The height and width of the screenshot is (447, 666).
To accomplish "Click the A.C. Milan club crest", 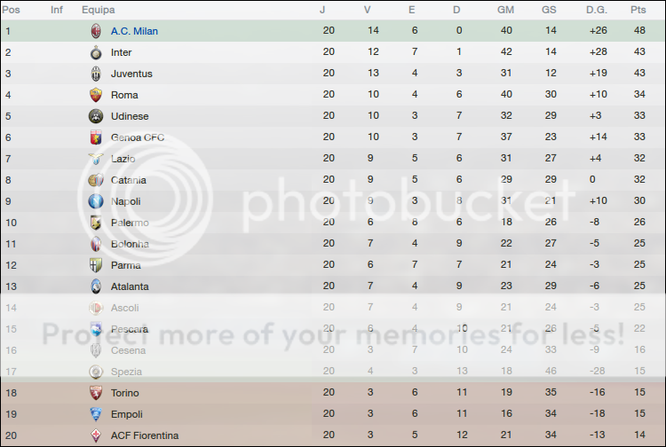I will (96, 31).
